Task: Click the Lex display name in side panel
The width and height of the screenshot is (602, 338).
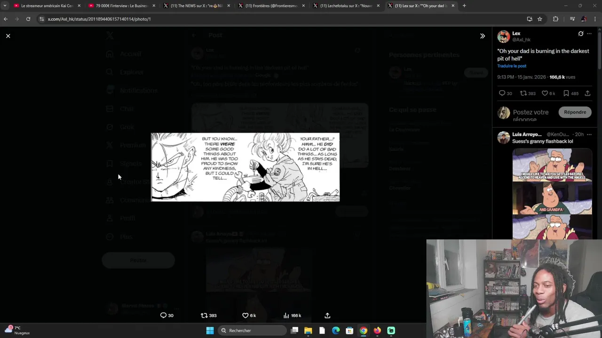Action: (516, 34)
